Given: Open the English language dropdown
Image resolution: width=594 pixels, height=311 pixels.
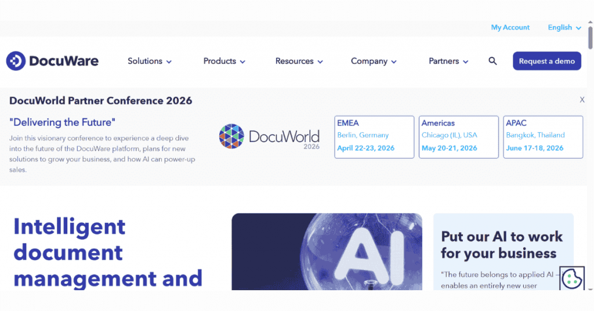Looking at the screenshot, I should click(564, 27).
